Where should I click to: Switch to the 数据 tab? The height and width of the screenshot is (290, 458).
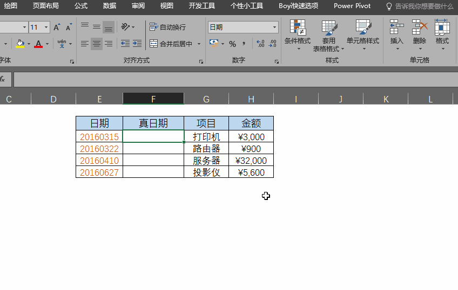pos(110,6)
